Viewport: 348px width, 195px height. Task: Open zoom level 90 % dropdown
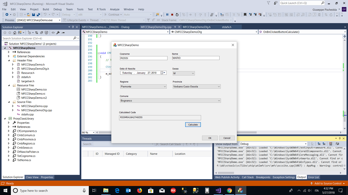tap(88, 133)
